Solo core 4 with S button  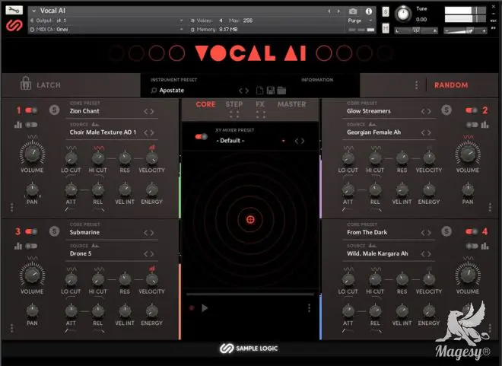(446, 231)
